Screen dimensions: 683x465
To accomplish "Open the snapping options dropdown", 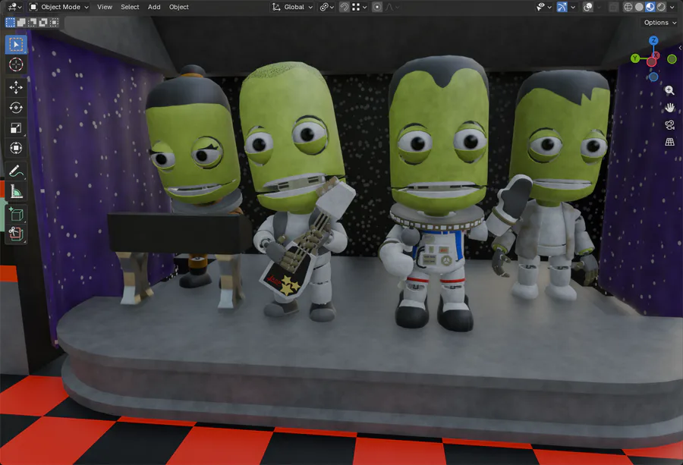I will click(x=360, y=7).
